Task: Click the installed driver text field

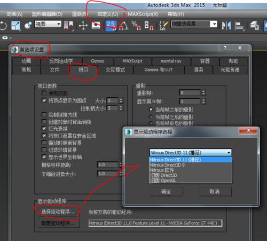Action: click(x=155, y=223)
